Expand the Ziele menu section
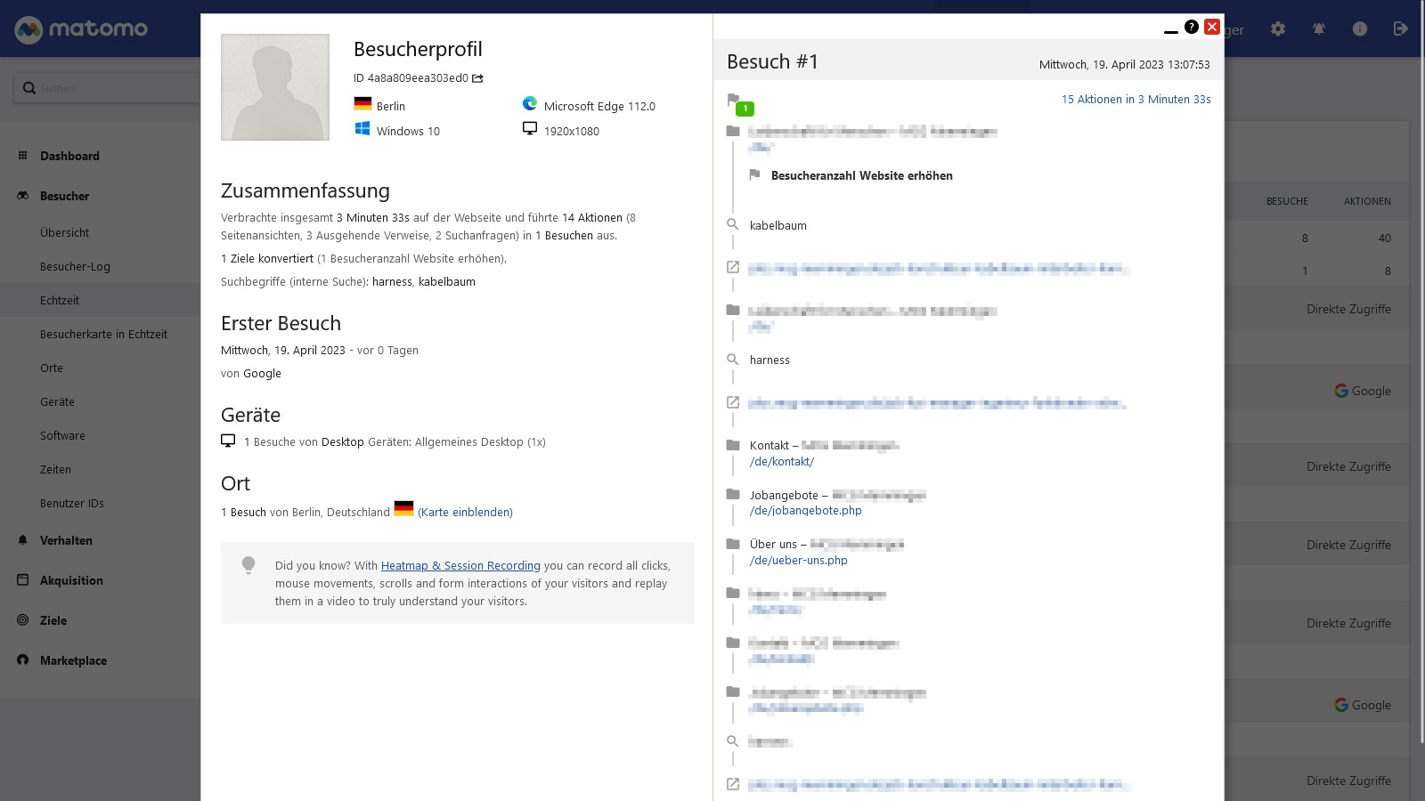Screen dimensions: 1425x801 pos(53,620)
